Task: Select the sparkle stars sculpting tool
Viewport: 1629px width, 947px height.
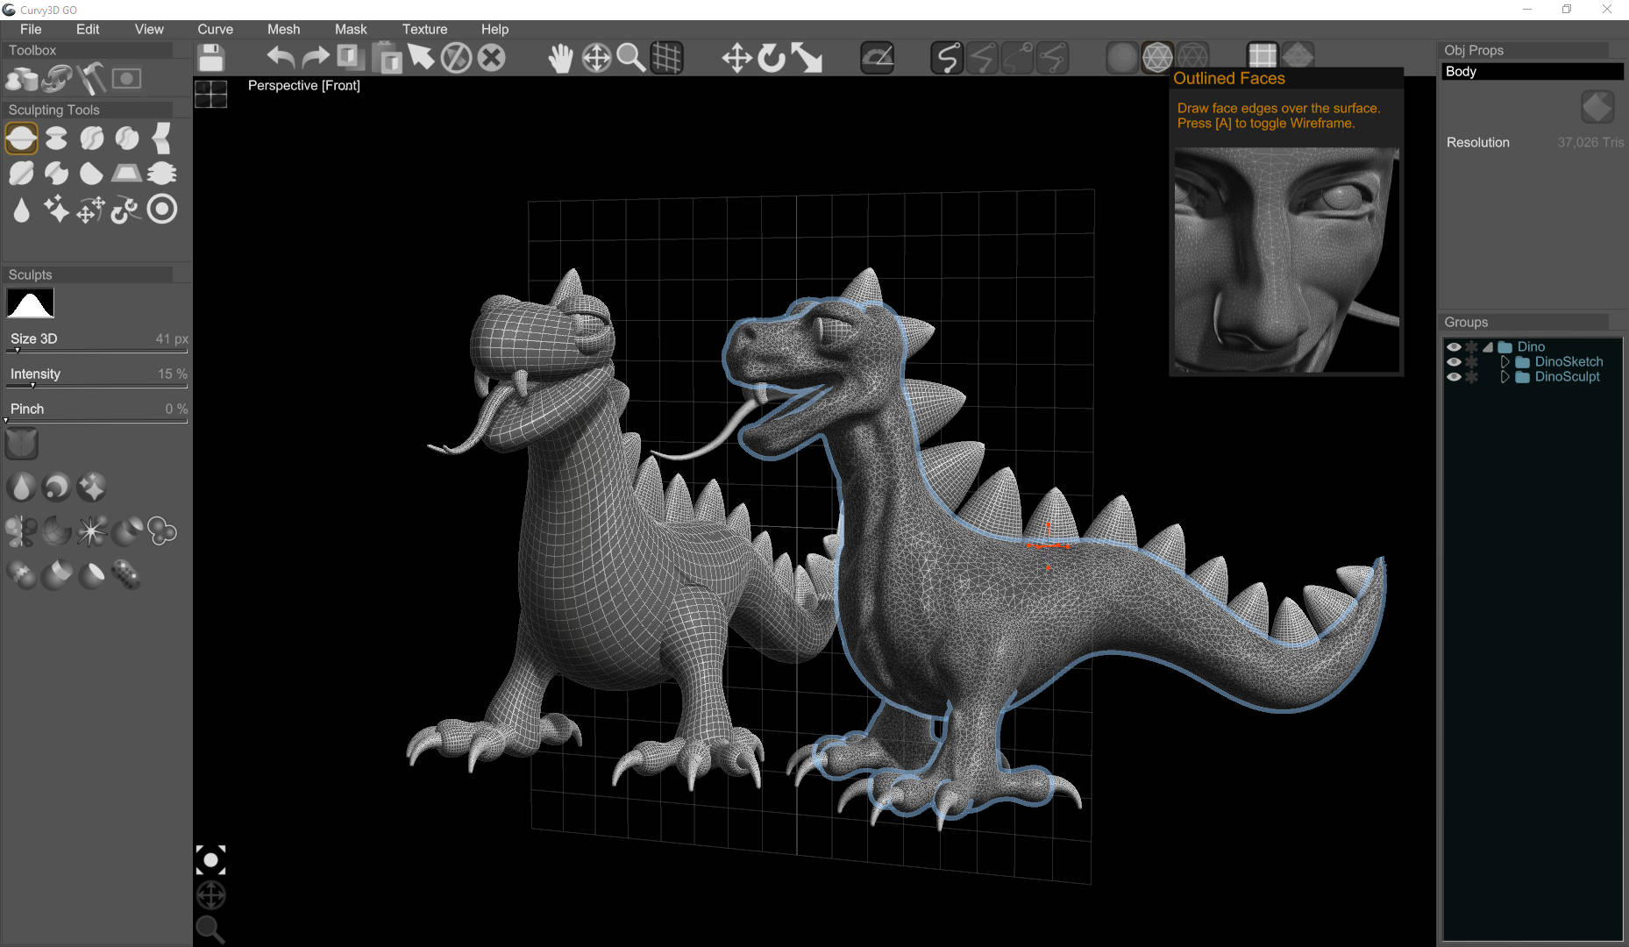Action: coord(56,210)
